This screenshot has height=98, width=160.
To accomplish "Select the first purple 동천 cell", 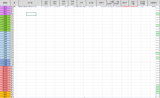I will [5, 7].
